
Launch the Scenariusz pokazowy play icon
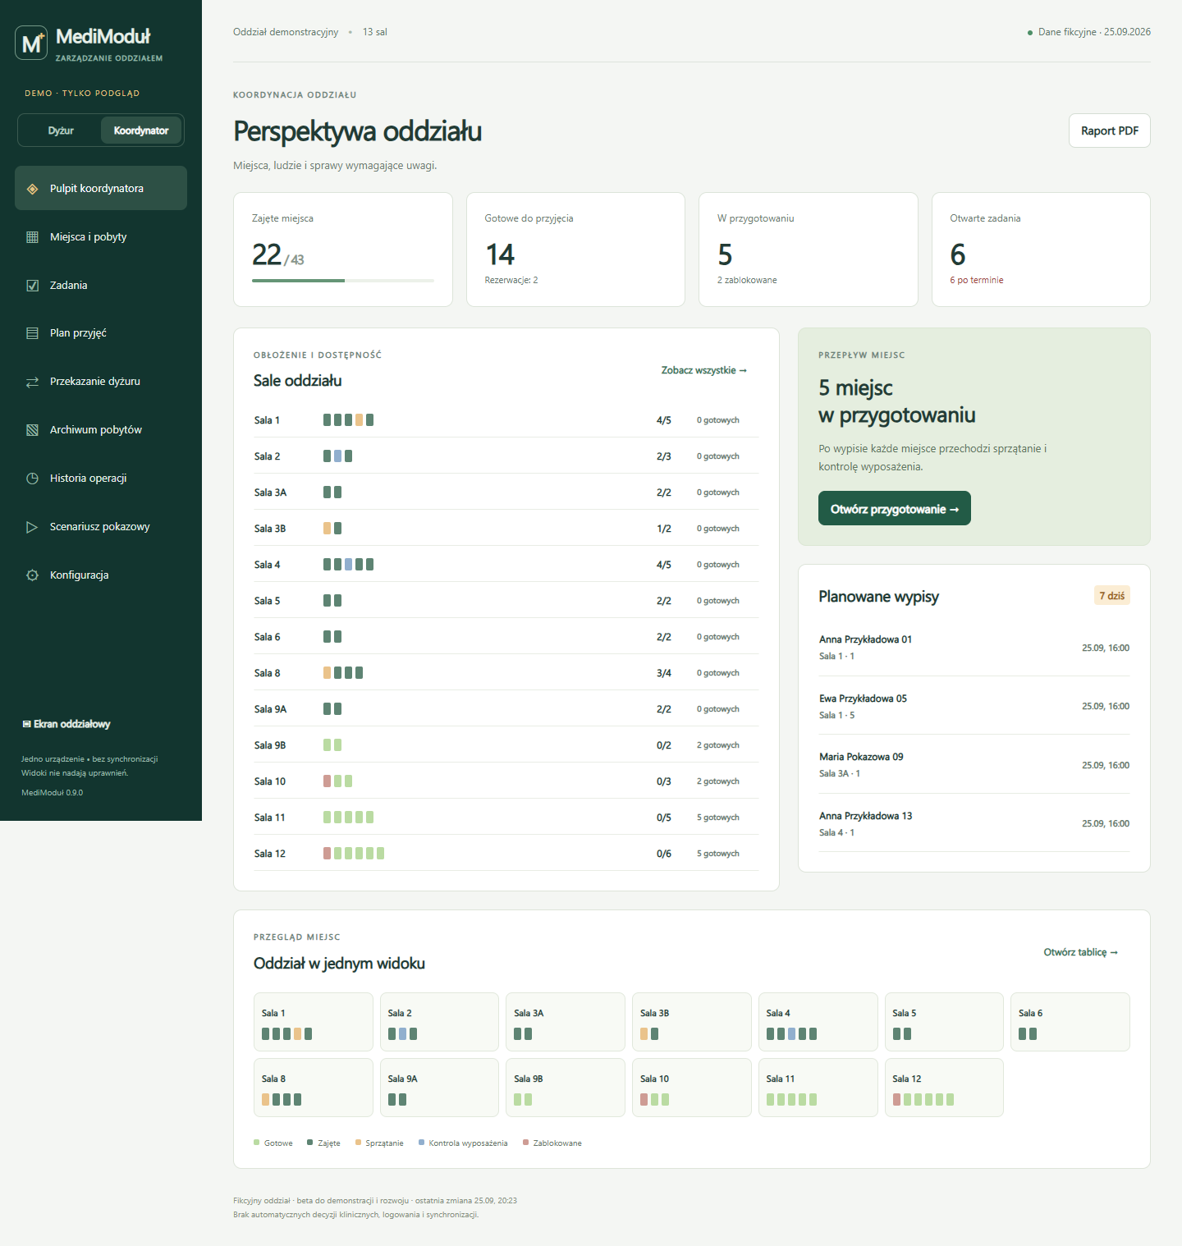coord(33,527)
